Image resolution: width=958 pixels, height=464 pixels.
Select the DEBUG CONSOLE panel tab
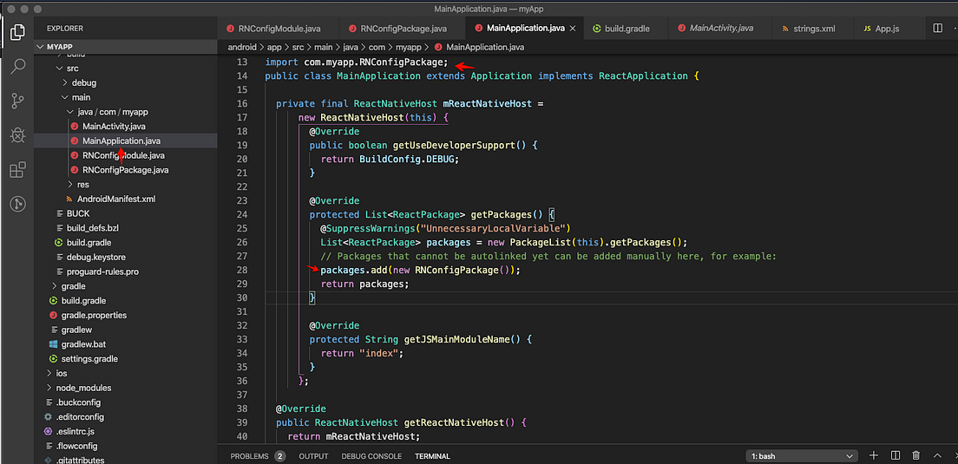(371, 456)
